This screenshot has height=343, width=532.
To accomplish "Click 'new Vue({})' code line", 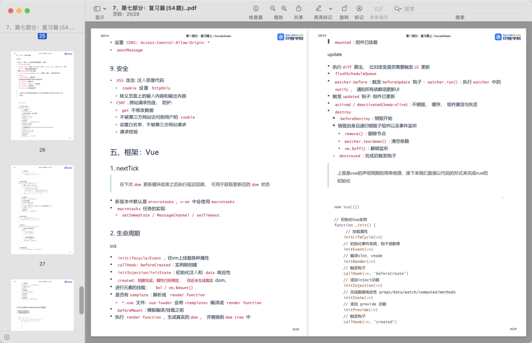I will (x=346, y=207).
